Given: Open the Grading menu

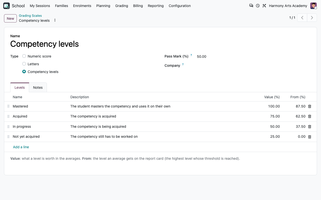Looking at the screenshot, I should coord(122,6).
